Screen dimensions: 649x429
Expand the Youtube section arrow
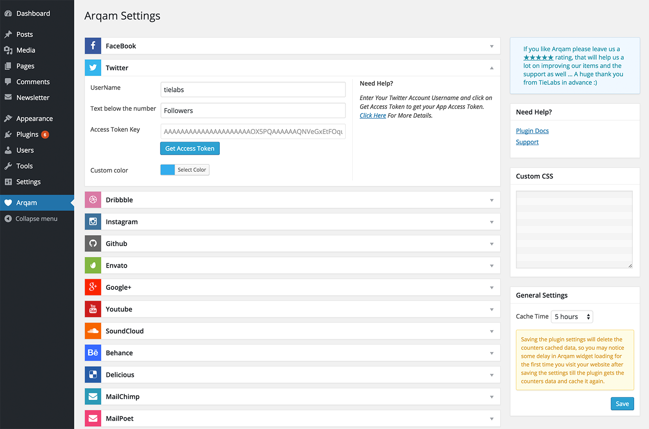[491, 309]
